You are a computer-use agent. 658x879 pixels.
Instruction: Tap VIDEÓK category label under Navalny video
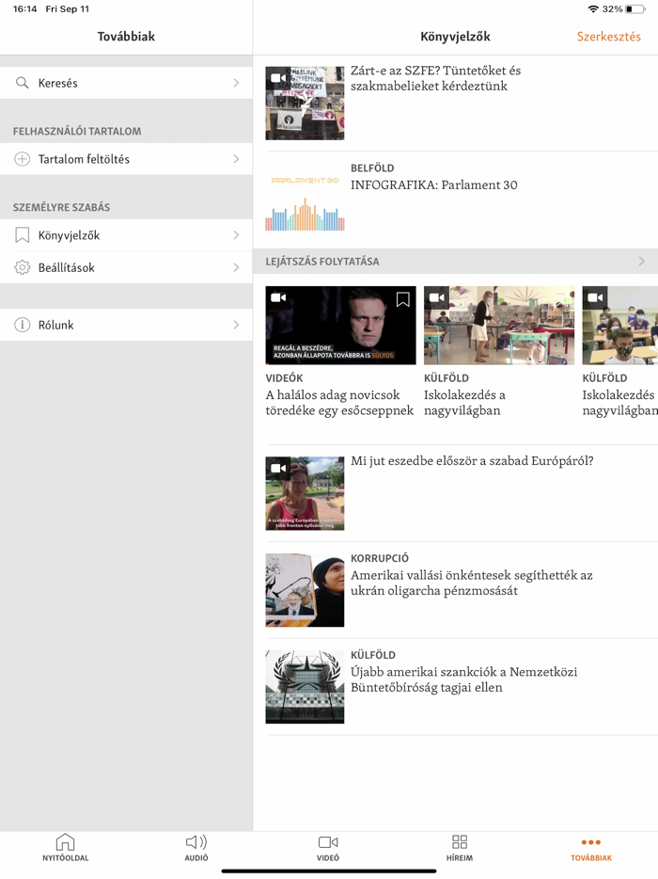[x=284, y=378]
